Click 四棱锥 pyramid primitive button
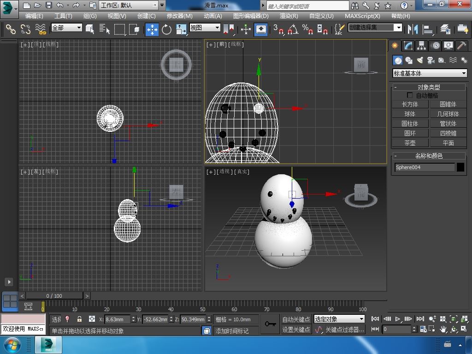 click(x=448, y=133)
